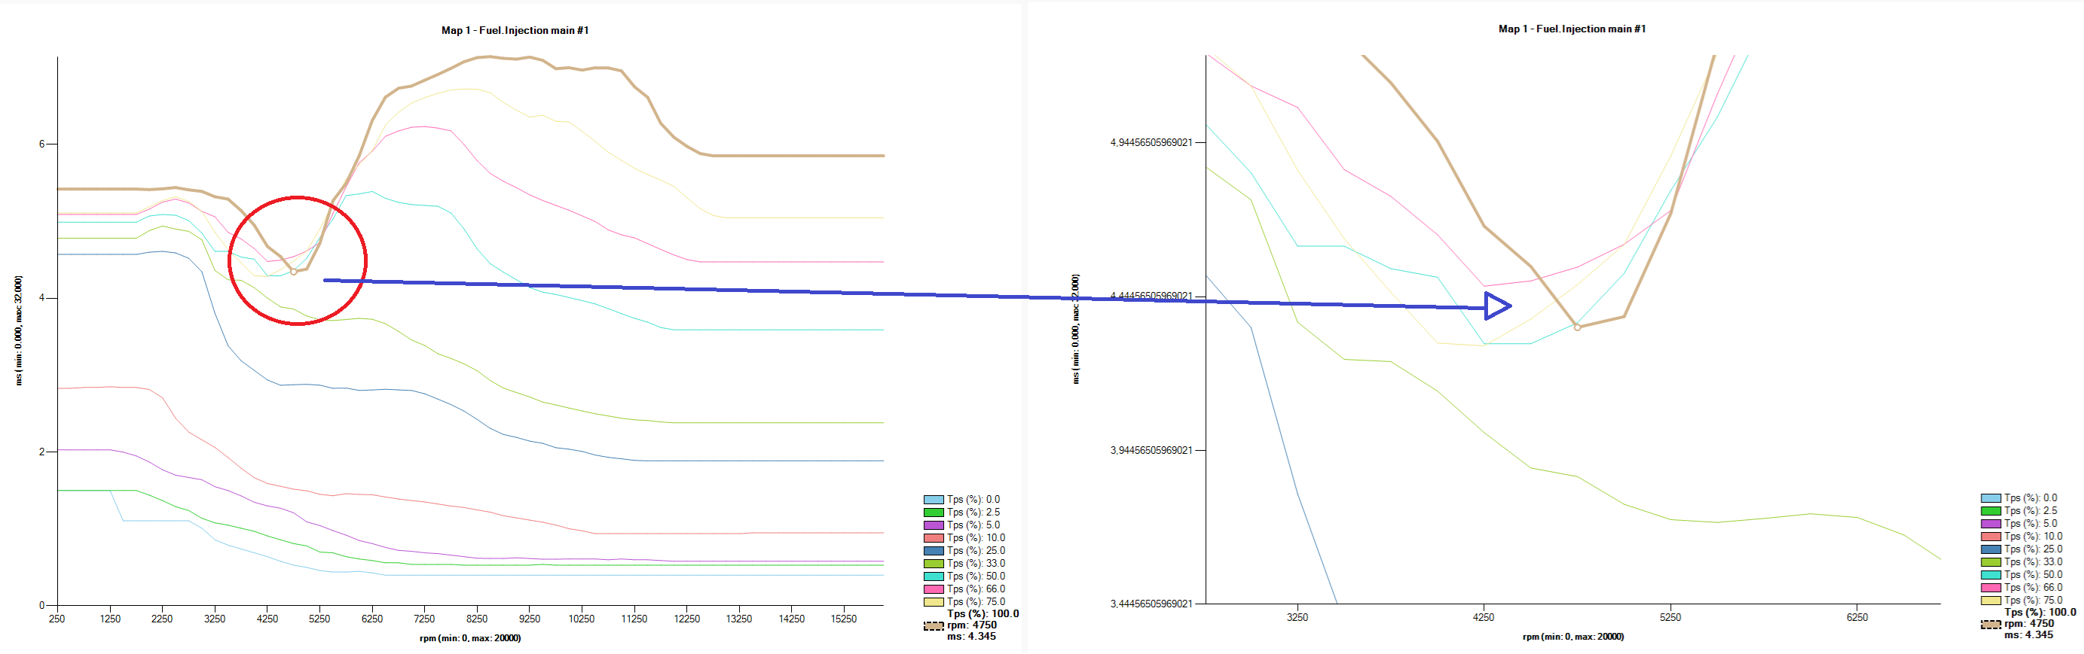Click the highlighted 4750 rpm point on right chart
This screenshot has height=654, width=2084.
coord(1577,327)
